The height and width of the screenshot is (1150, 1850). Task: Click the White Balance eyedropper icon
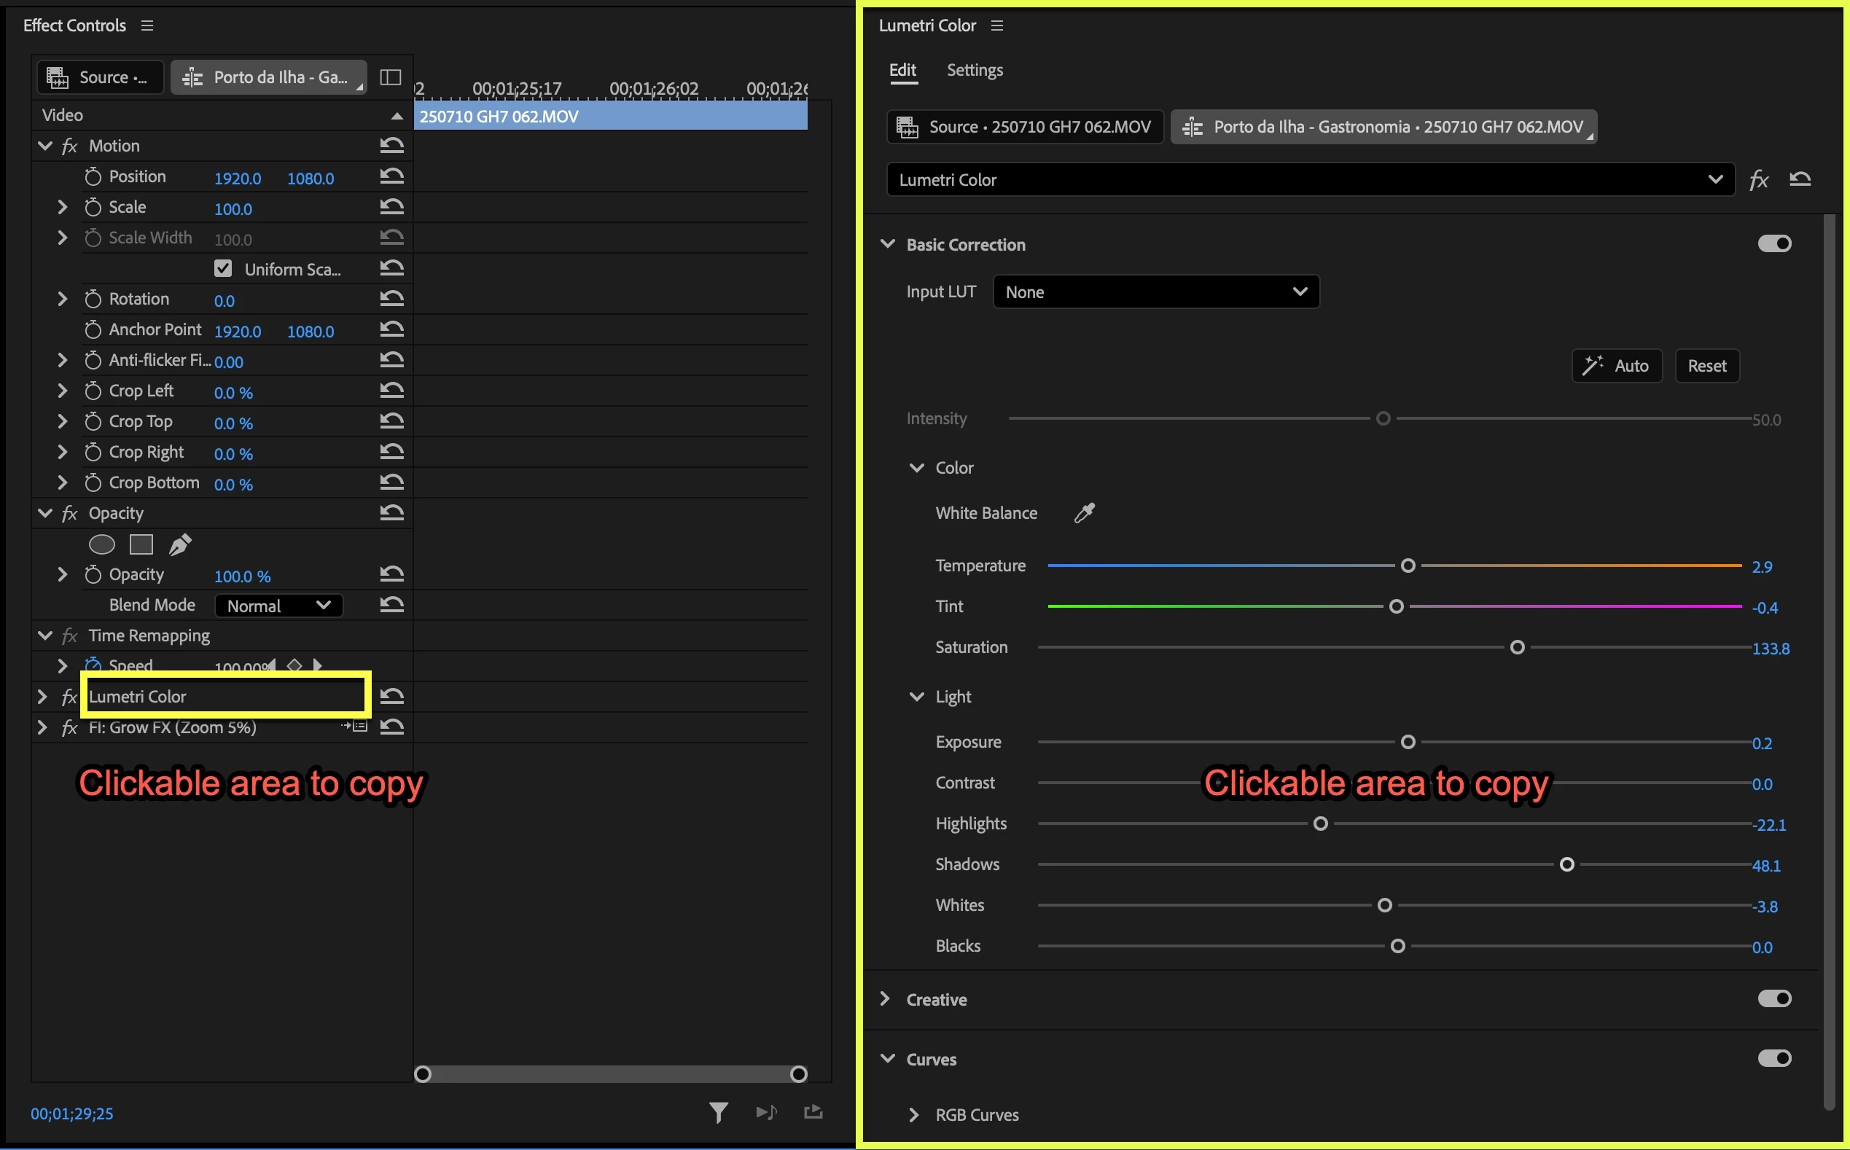coord(1084,513)
